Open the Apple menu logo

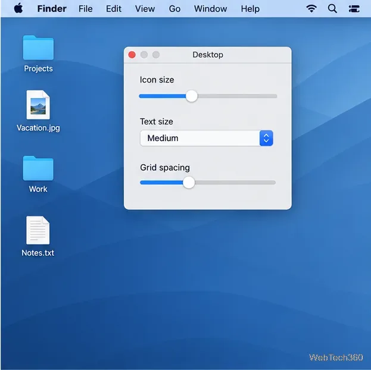pos(18,8)
